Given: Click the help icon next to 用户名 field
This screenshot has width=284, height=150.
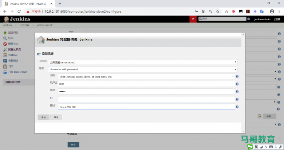Looking at the screenshot, I should coord(237,84).
